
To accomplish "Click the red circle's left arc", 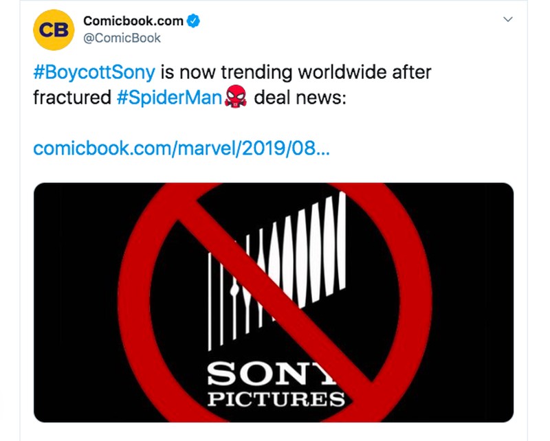I will [136, 295].
